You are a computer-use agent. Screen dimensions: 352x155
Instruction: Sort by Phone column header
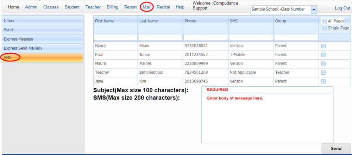(x=206, y=24)
